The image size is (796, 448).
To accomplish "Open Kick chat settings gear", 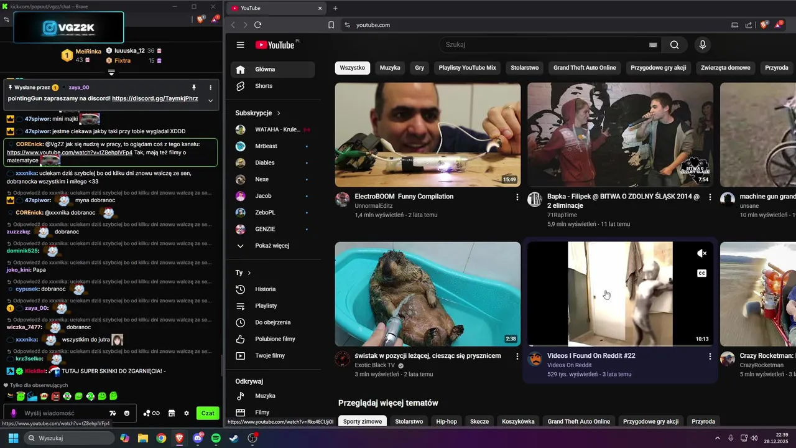I will coord(187,413).
